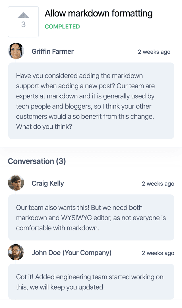Screen dimensions: 182x308
Task: Toggle the COMPLETED status badge
Action: coord(62,27)
